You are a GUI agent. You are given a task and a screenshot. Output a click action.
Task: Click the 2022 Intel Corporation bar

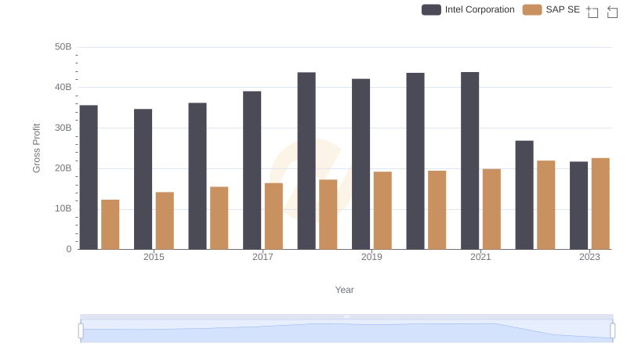[524, 195]
